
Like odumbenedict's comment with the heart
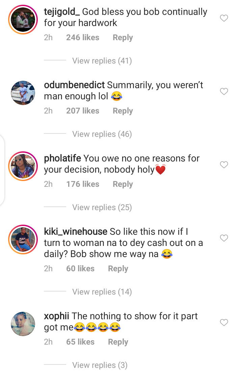click(x=224, y=92)
